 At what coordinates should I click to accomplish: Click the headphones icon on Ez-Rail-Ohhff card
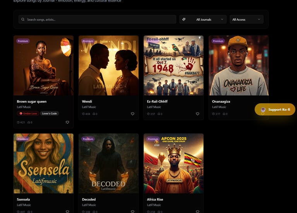(159, 114)
